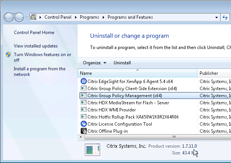Open the address bar history dropdown arrow
Image resolution: width=231 pixels, height=163 pixels.
pos(216,18)
